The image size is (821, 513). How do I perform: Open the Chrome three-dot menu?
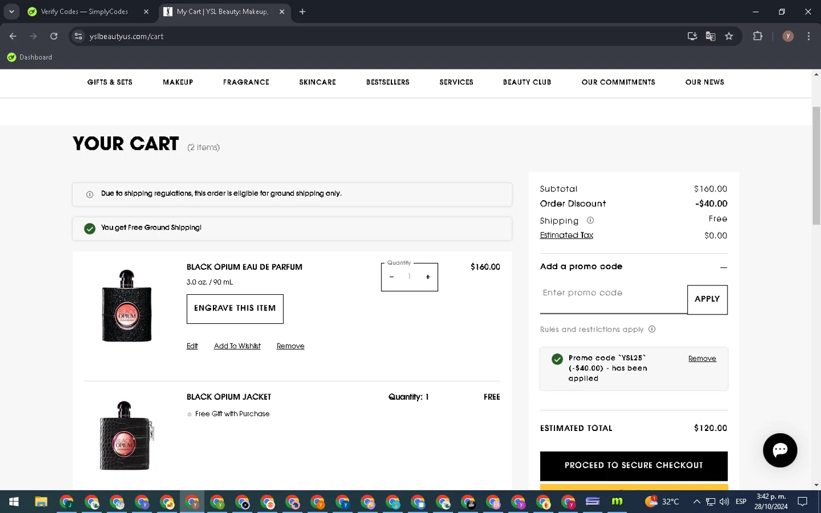coord(808,36)
